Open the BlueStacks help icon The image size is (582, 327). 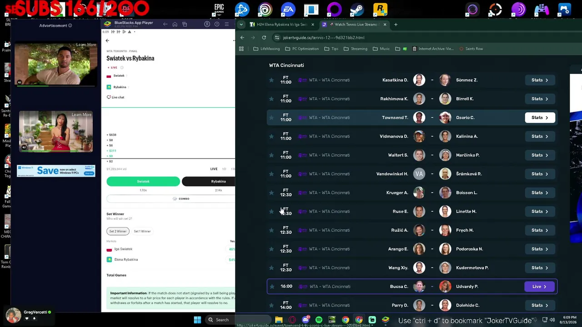click(217, 24)
